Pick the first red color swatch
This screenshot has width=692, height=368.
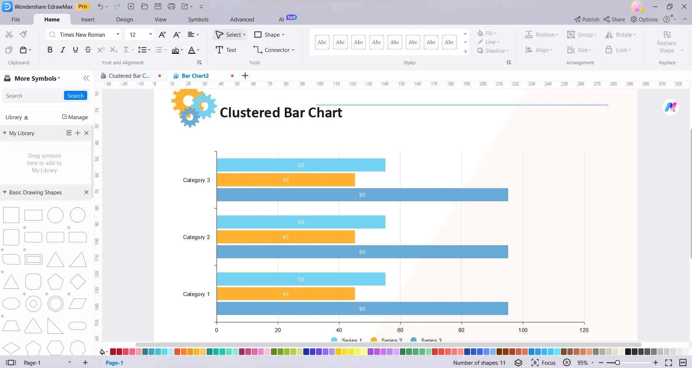pyautogui.click(x=113, y=352)
